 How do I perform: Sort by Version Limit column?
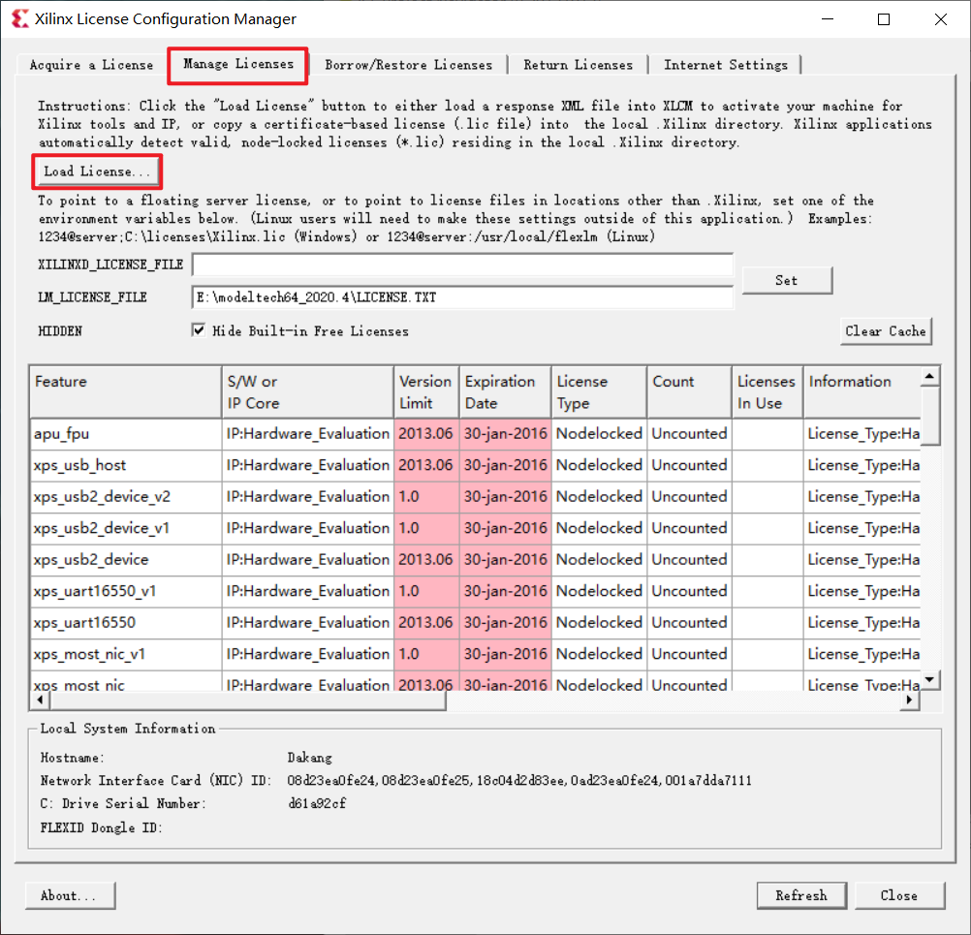pos(426,392)
